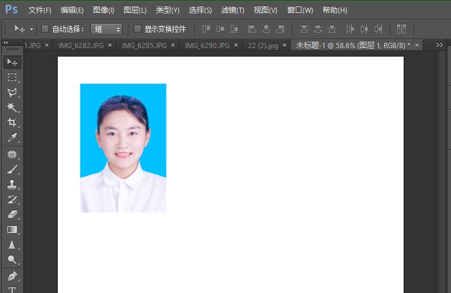451x293 pixels.
Task: Select the Eraser tool
Action: coord(12,214)
